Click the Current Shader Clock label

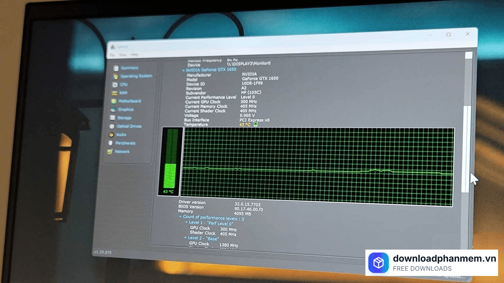click(205, 111)
